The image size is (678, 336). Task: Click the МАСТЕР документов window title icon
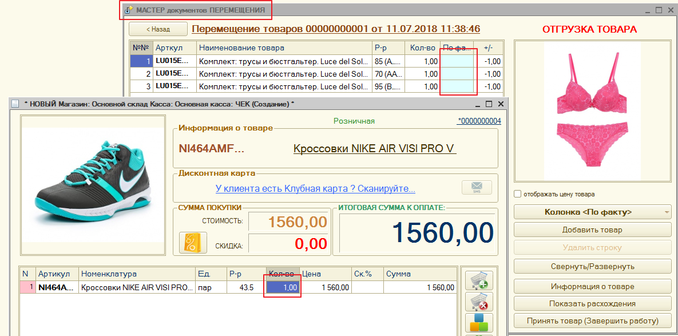(x=128, y=10)
